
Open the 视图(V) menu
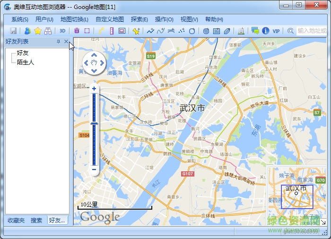[189, 19]
